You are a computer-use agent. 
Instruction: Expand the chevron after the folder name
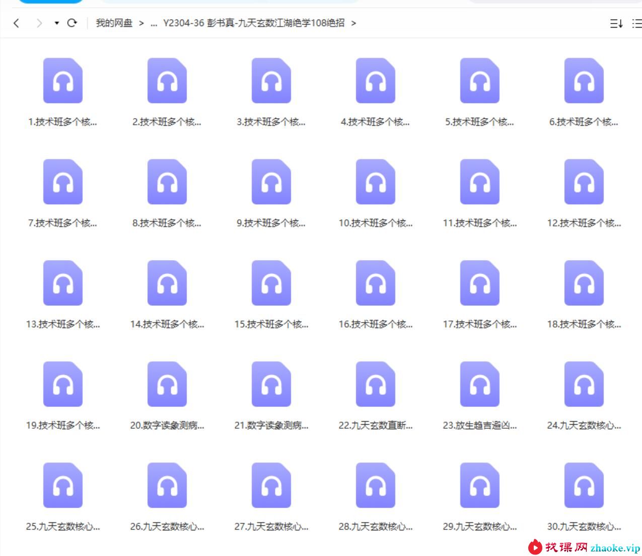coord(353,23)
